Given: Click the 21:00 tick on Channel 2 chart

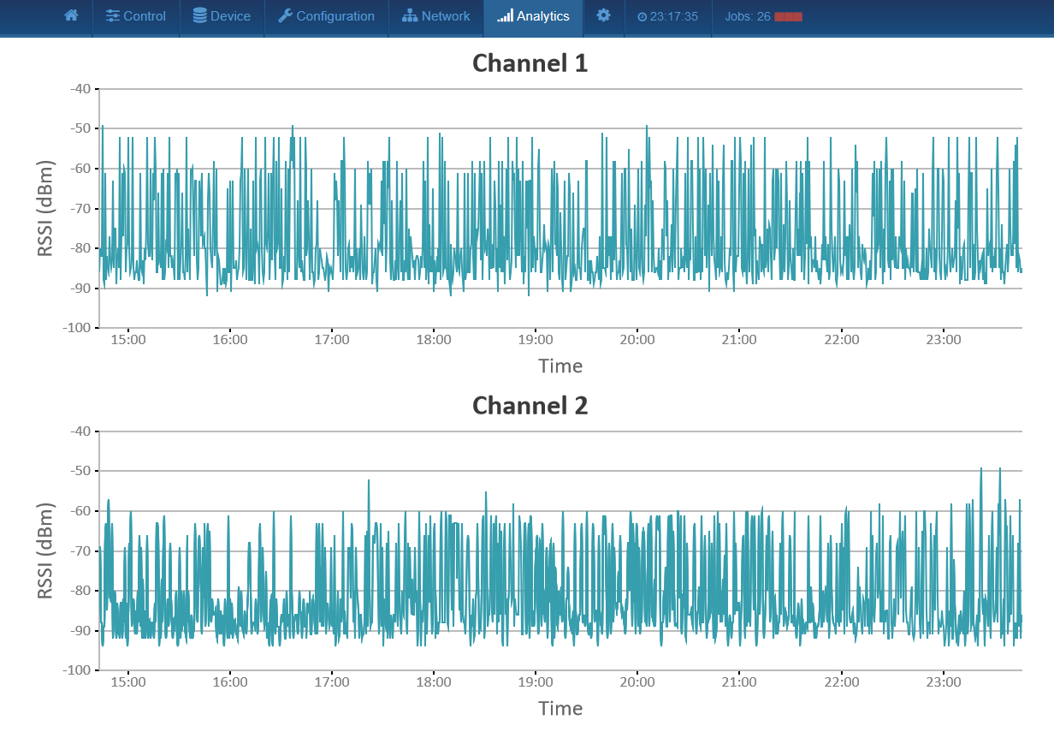Looking at the screenshot, I should click(739, 682).
